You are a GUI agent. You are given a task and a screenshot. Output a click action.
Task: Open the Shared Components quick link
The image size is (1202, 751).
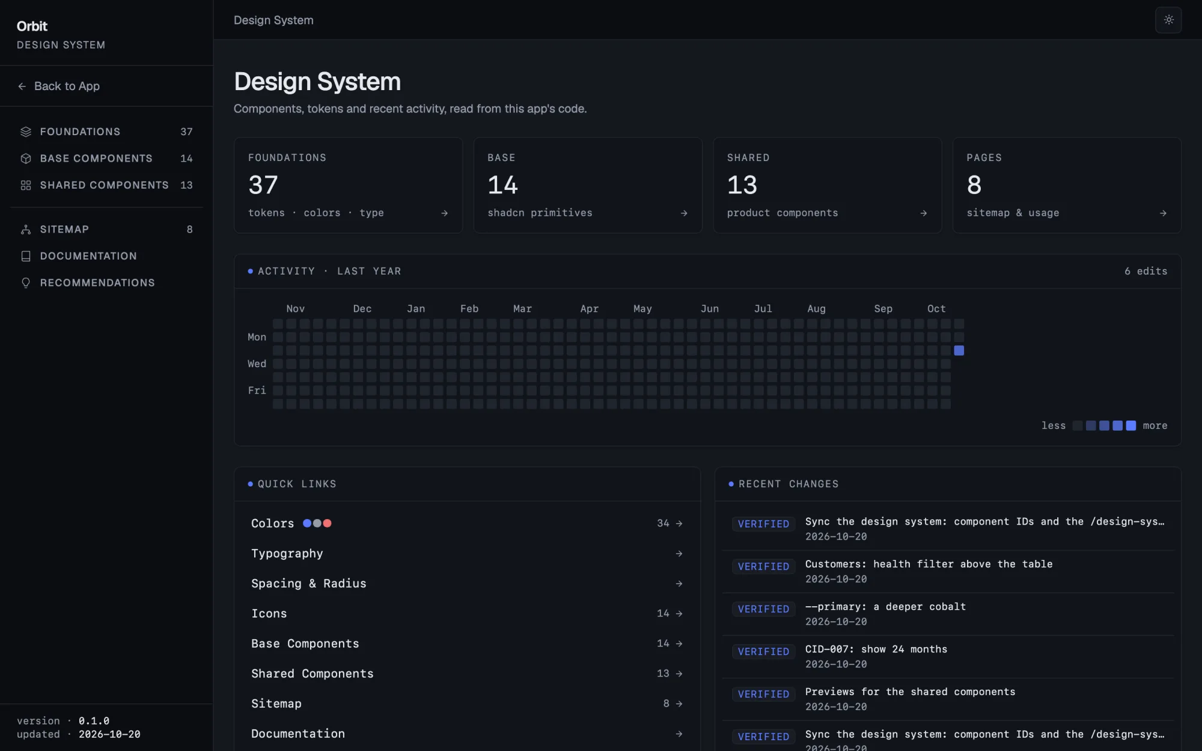tap(467, 674)
